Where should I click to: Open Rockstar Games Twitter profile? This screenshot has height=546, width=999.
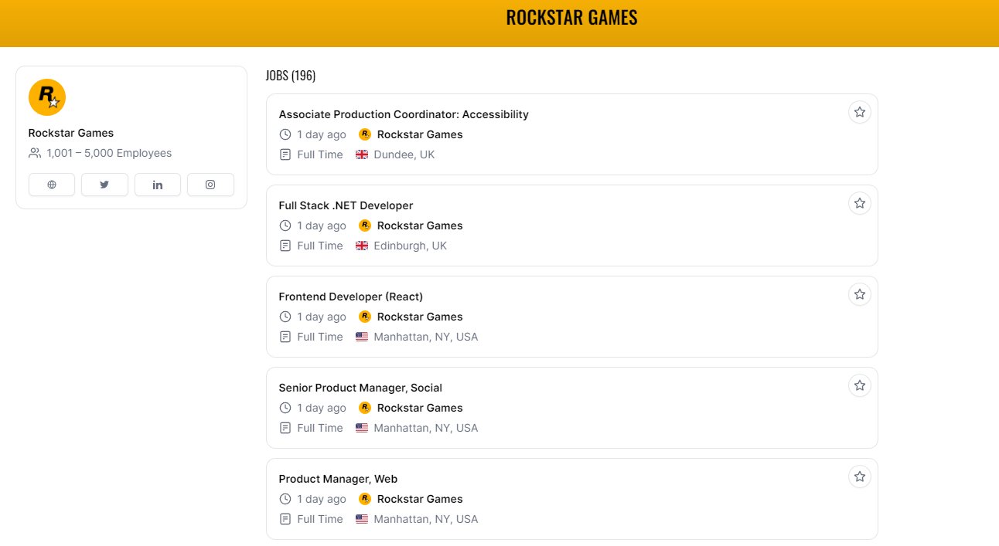(x=104, y=185)
